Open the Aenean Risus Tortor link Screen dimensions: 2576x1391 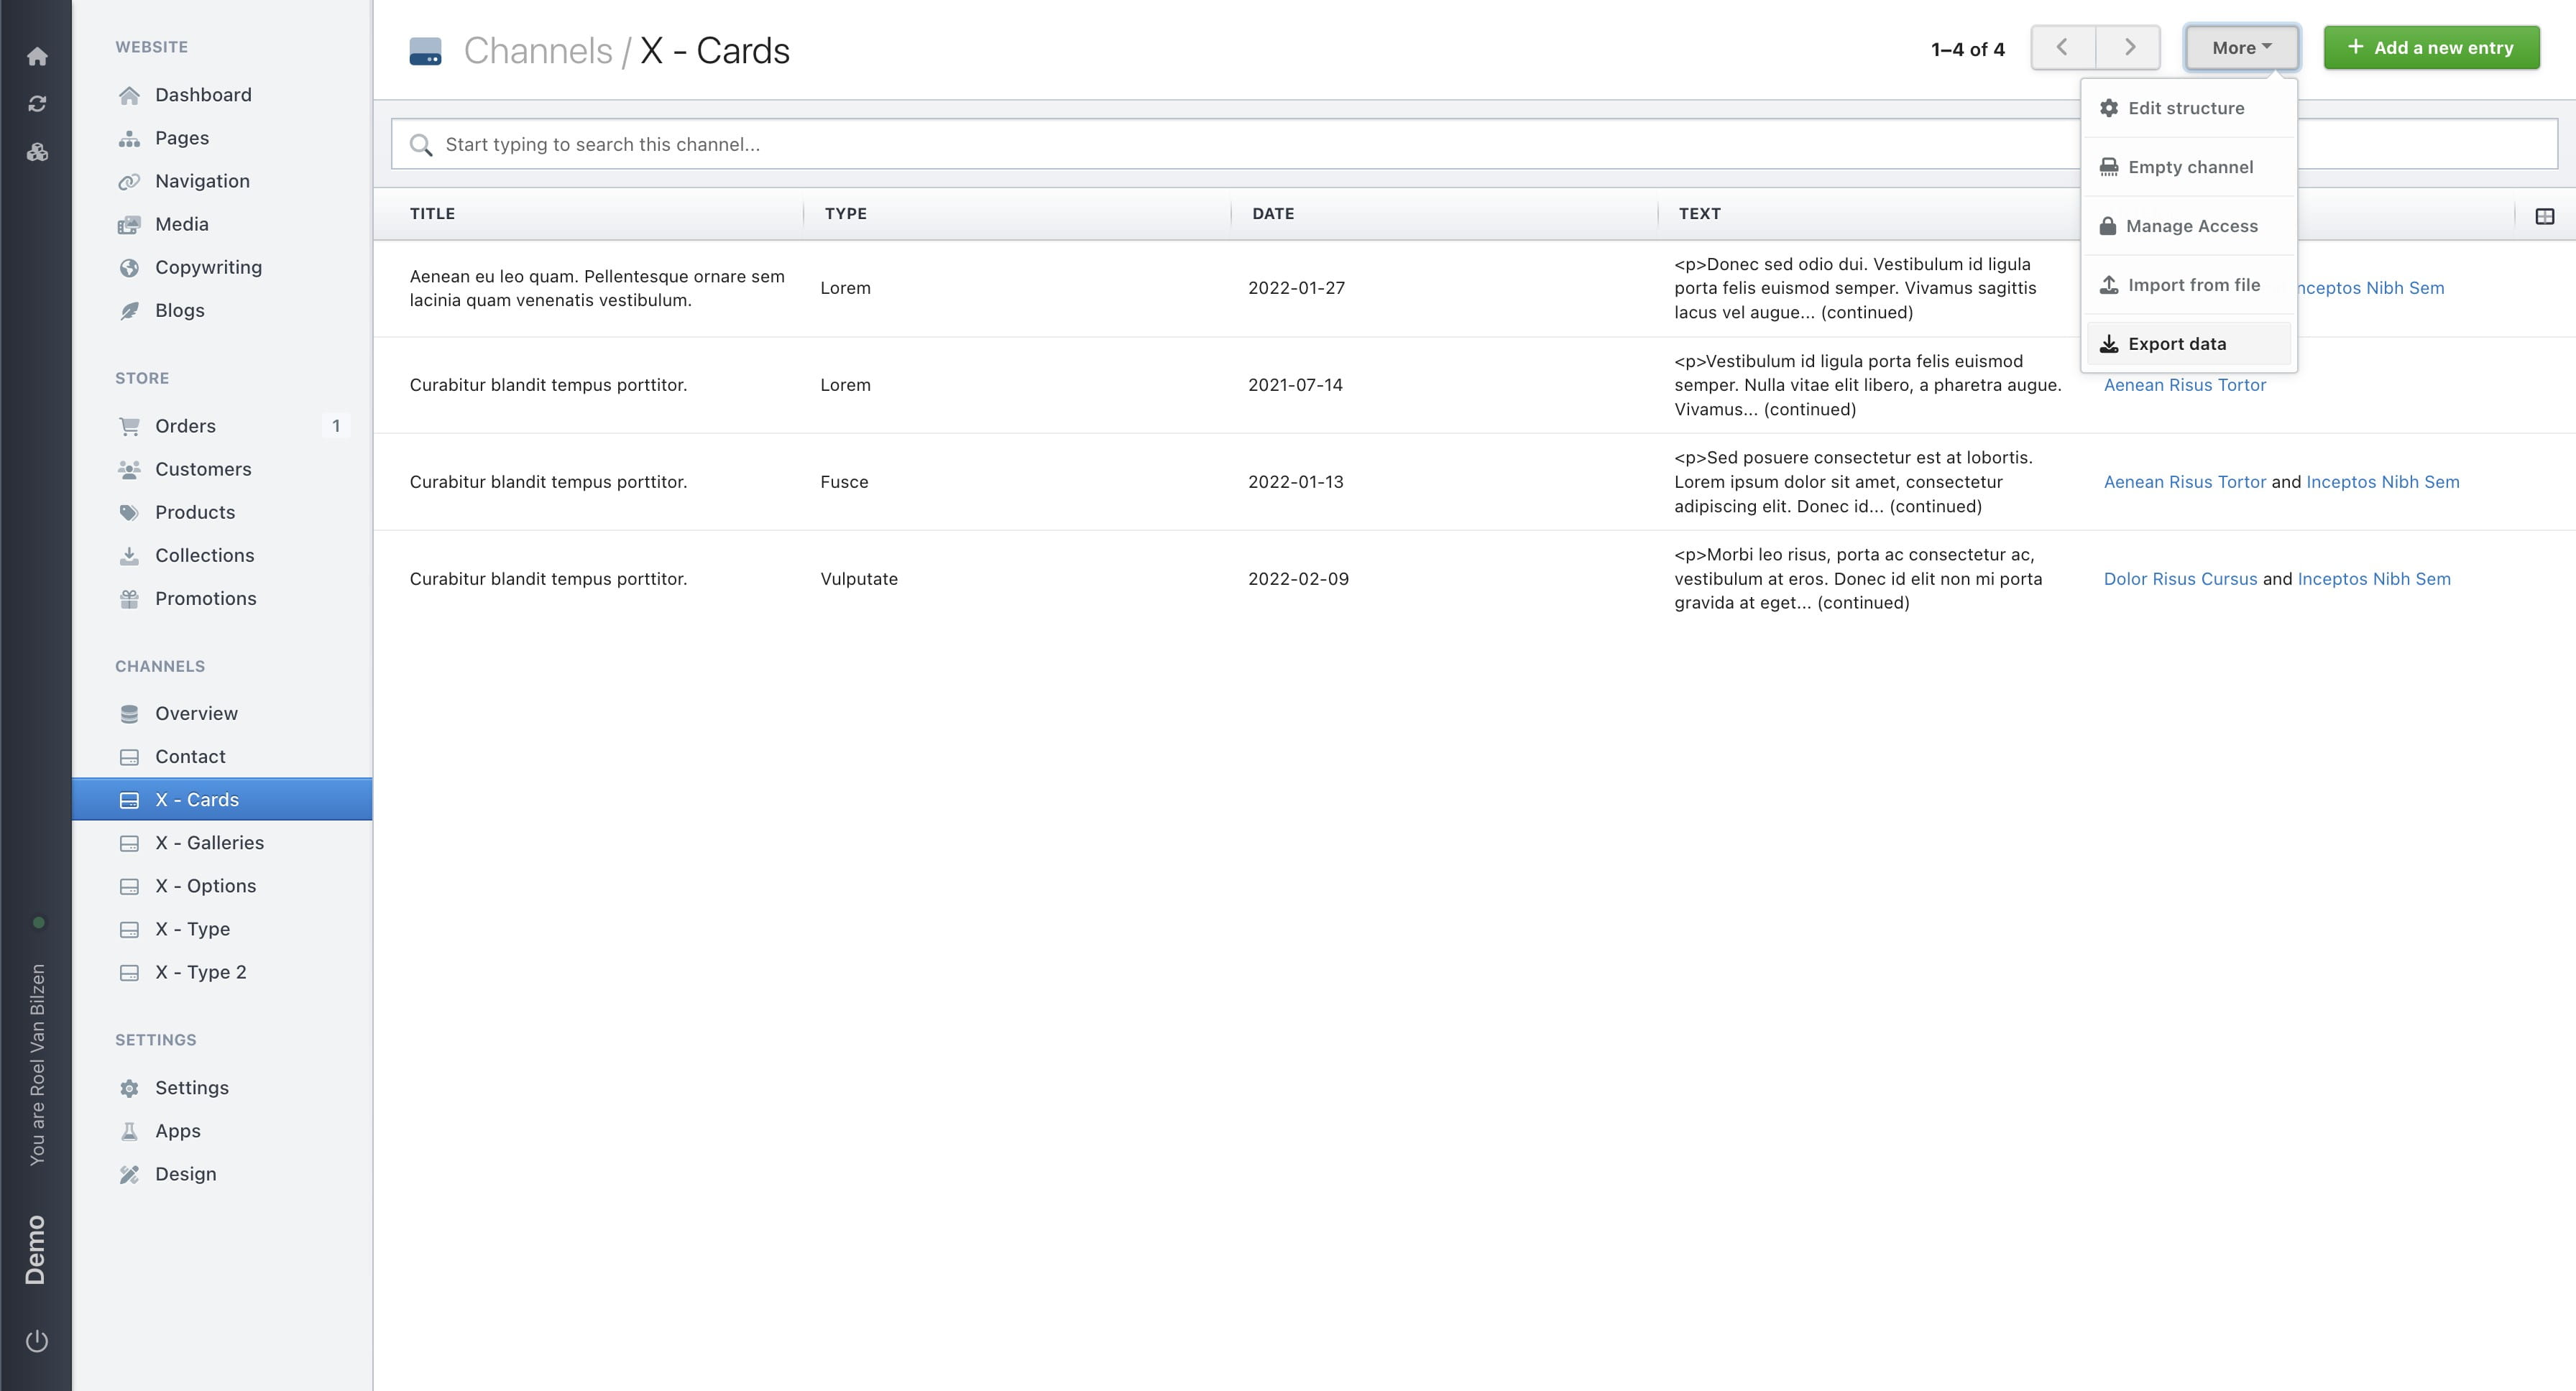tap(2184, 384)
